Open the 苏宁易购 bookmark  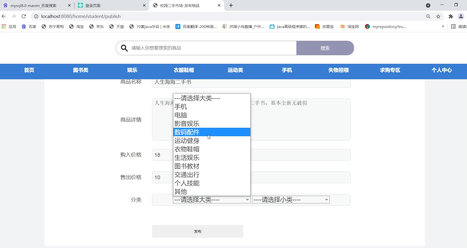[x=53, y=26]
